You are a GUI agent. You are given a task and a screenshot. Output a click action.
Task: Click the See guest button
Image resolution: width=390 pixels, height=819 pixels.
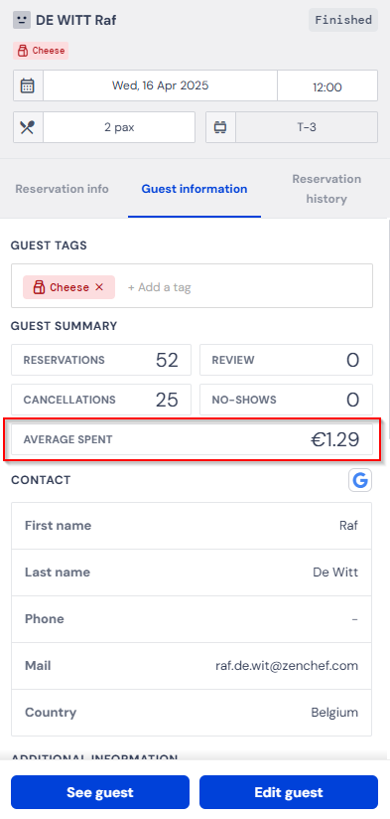tap(100, 792)
